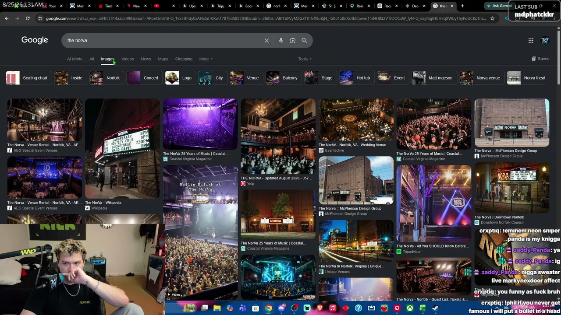
Task: Open the Yelp 'THE NORVA - Updated August' image
Action: [278, 136]
